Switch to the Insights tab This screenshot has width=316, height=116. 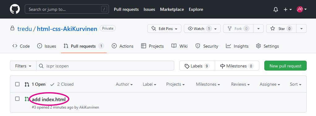pyautogui.click(x=237, y=46)
